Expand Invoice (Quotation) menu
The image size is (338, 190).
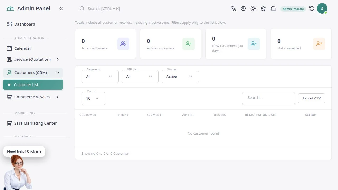[x=33, y=59]
